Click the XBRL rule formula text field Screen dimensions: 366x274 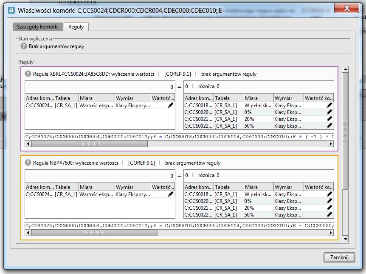click(180, 137)
